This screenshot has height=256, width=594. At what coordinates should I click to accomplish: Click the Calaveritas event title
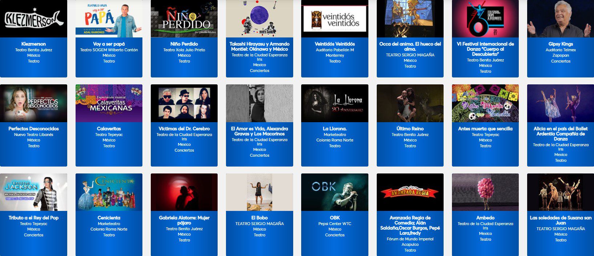pos(109,129)
